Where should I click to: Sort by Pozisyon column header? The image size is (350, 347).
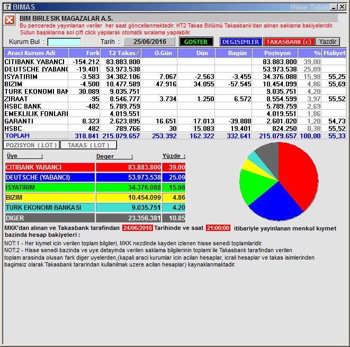275,53
